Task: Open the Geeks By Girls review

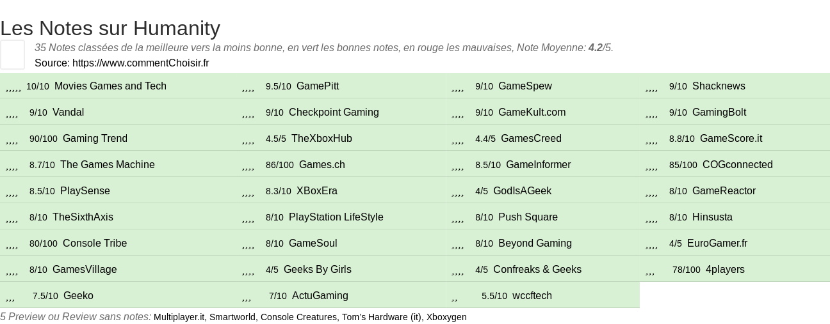Action: coord(318,270)
